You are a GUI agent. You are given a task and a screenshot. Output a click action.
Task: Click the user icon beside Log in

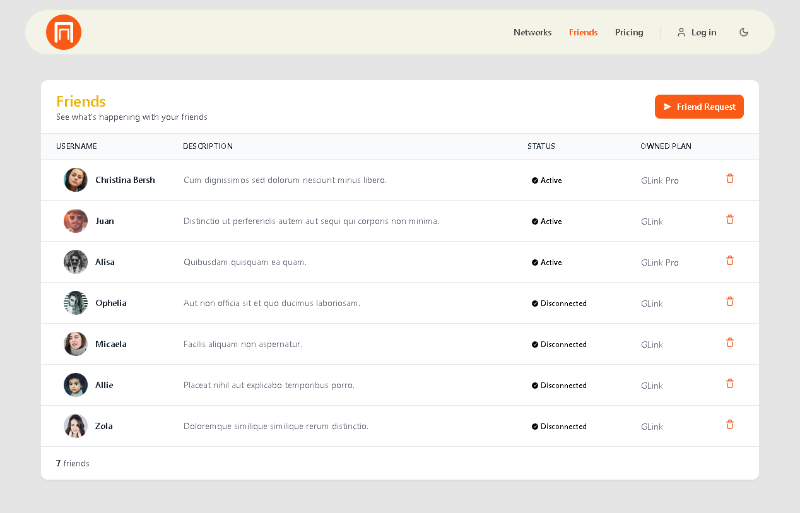click(681, 32)
